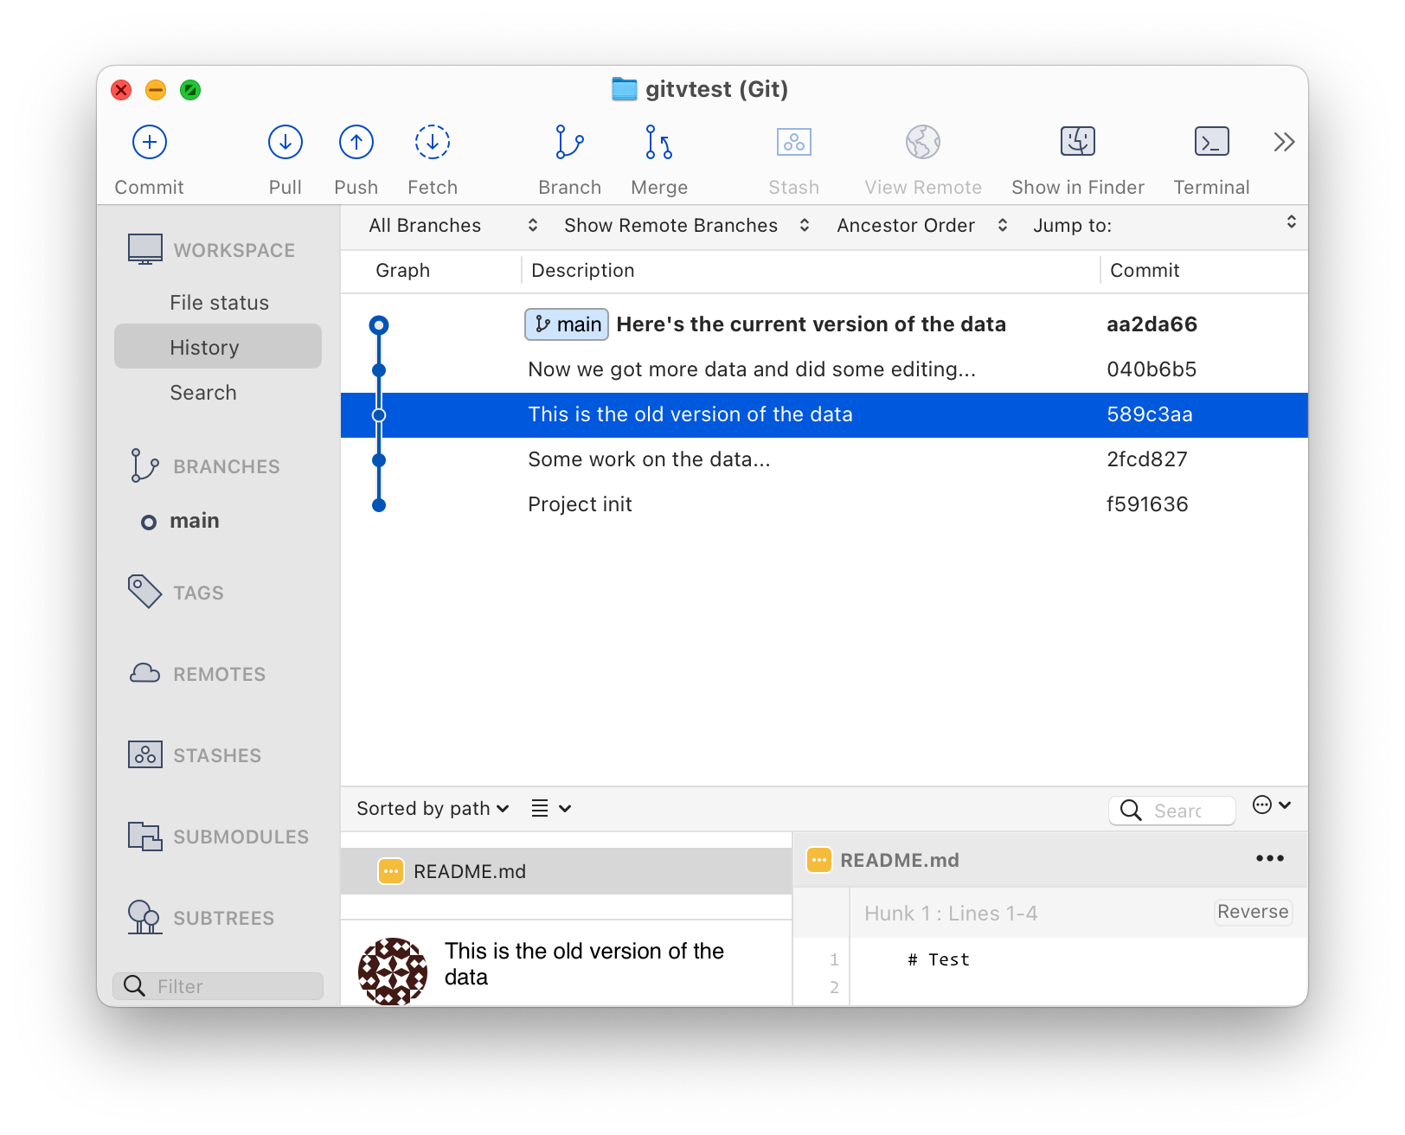Click the Branch toolbar icon

568,142
